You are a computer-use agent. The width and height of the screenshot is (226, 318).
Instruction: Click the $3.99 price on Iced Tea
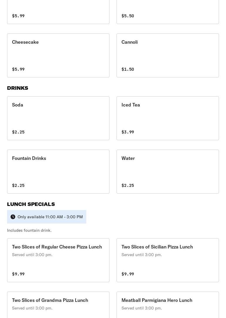(x=128, y=132)
